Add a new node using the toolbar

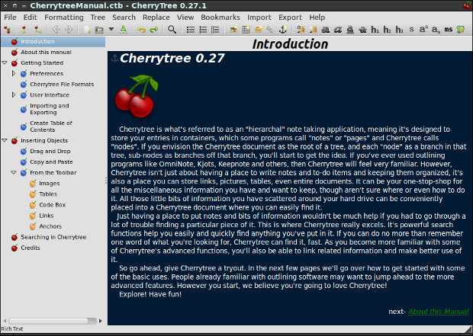24,30
